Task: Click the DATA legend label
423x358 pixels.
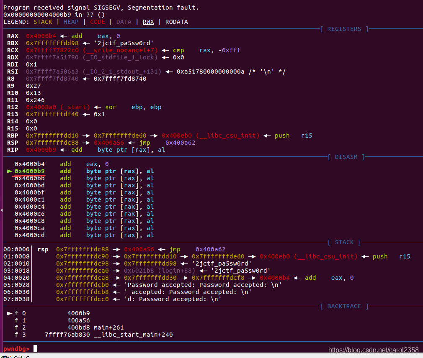Action: coord(124,22)
